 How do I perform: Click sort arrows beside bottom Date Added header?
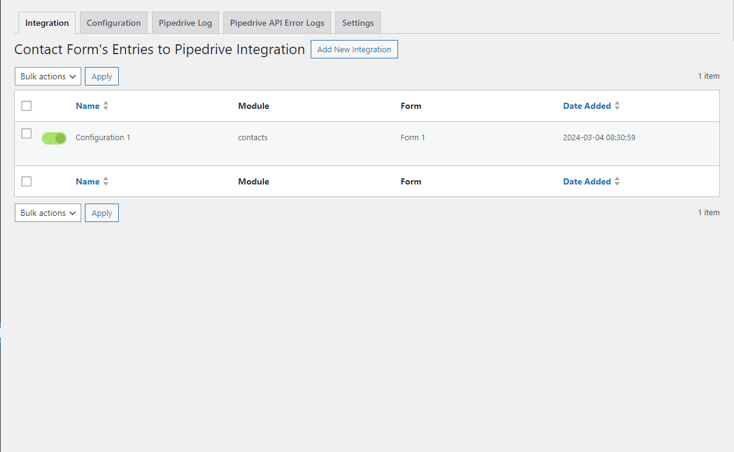click(617, 181)
